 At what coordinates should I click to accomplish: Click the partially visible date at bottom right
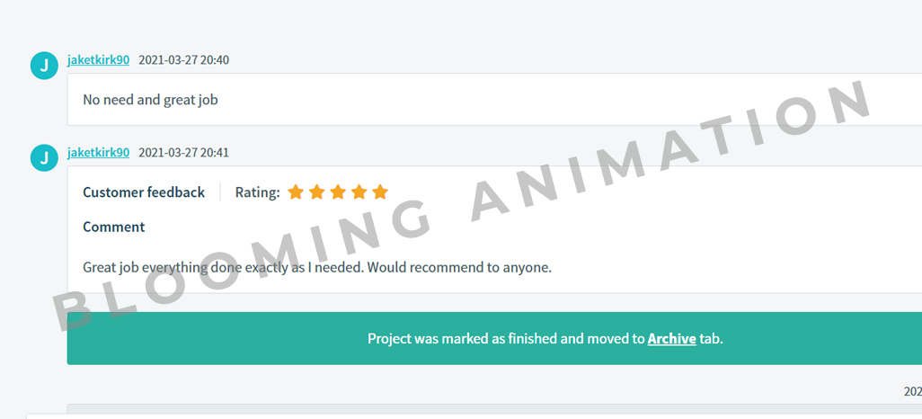[912, 392]
